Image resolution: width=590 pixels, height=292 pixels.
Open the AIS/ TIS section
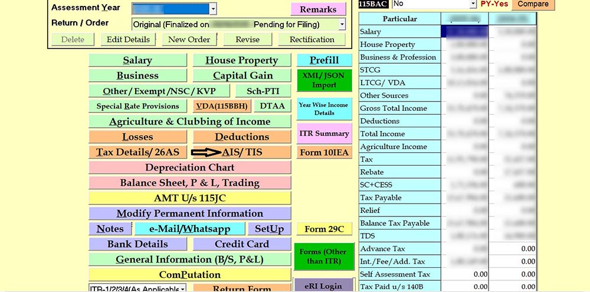pyautogui.click(x=242, y=152)
